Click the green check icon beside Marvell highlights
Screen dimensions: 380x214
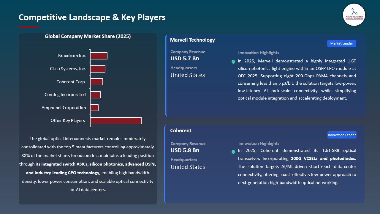tap(233, 62)
